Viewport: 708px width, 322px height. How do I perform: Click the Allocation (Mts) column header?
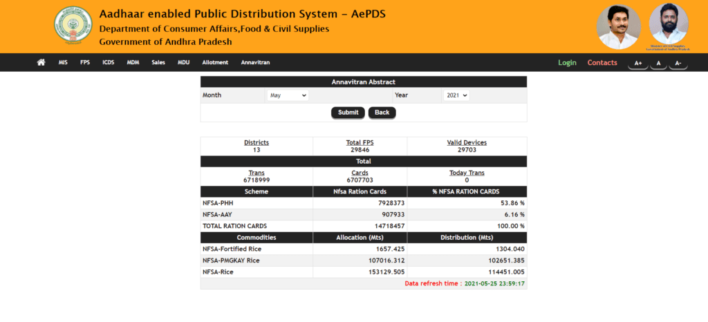point(360,238)
